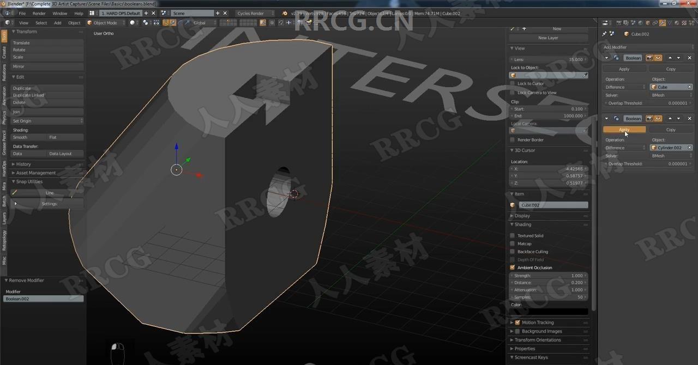Clear the Cylinder.002 object field
698x365 pixels.
(x=690, y=148)
